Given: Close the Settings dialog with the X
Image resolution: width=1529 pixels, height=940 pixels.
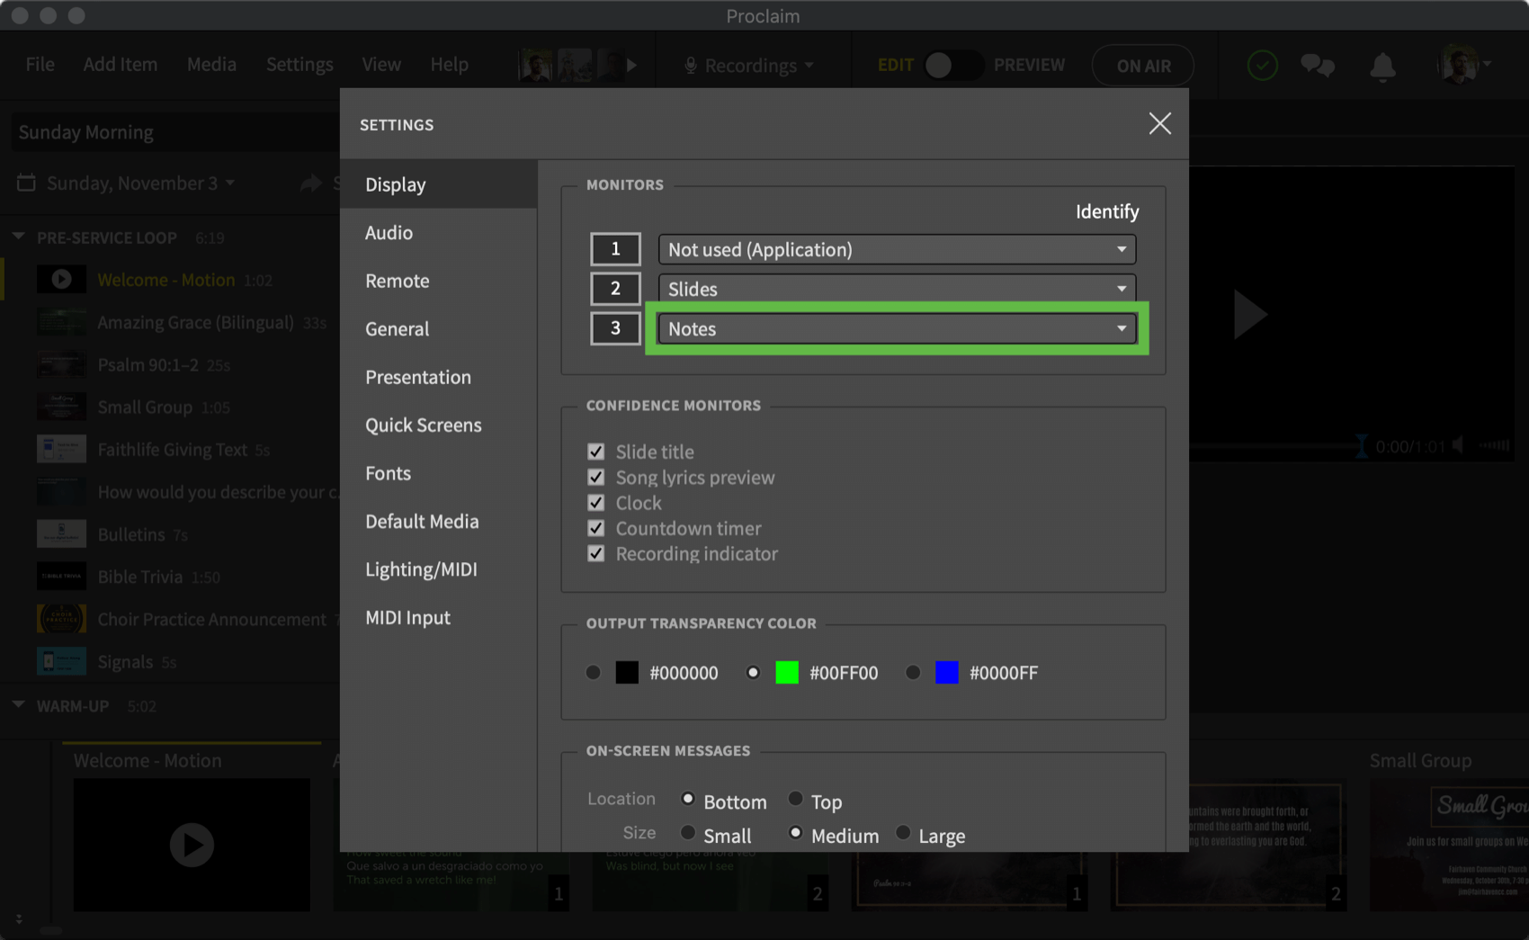Looking at the screenshot, I should tap(1159, 124).
